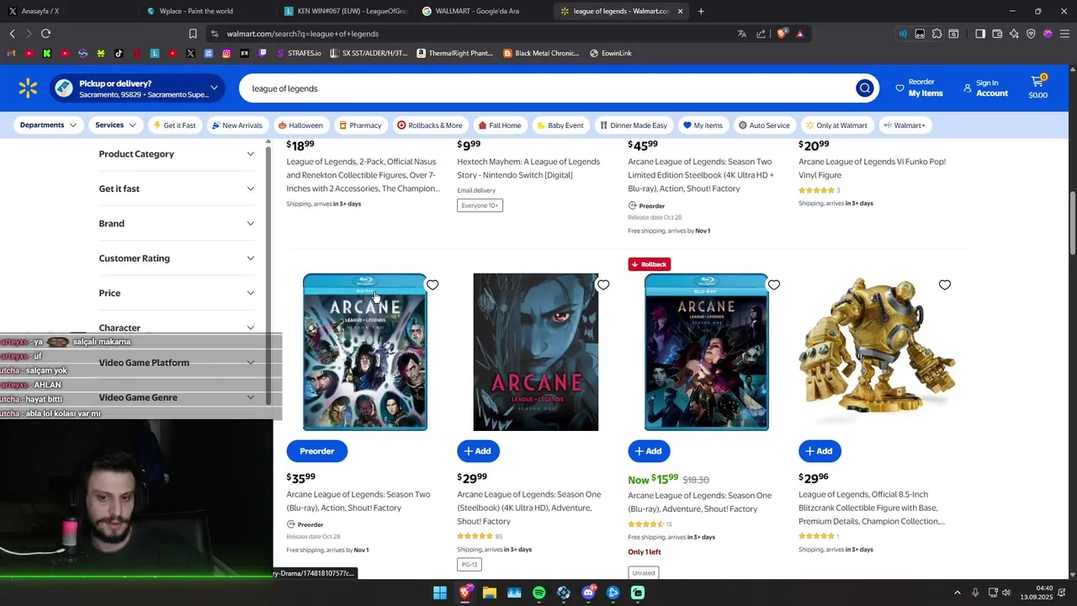This screenshot has width=1077, height=606.
Task: Select the Walmart+ nav item
Action: pyautogui.click(x=905, y=125)
